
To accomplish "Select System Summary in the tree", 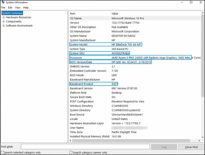I will (12, 13).
